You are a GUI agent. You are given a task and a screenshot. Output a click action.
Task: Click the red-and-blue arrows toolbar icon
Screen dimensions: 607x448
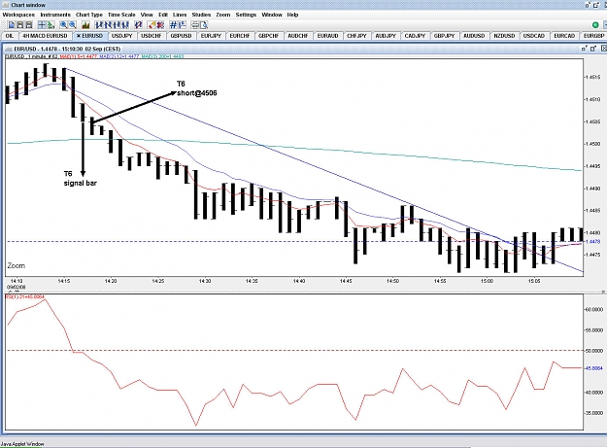pyautogui.click(x=138, y=25)
